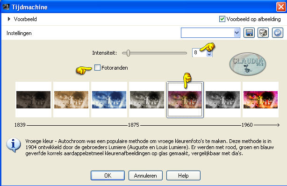Select the vivid saturated color thumbnail
This screenshot has height=186, width=287.
[x=260, y=100]
